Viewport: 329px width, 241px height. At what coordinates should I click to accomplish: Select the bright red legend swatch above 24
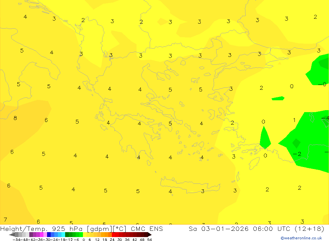[114, 234]
